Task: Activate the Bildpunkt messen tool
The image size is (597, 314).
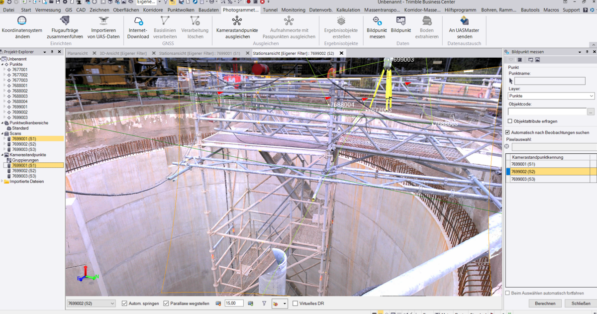Action: coord(377,27)
